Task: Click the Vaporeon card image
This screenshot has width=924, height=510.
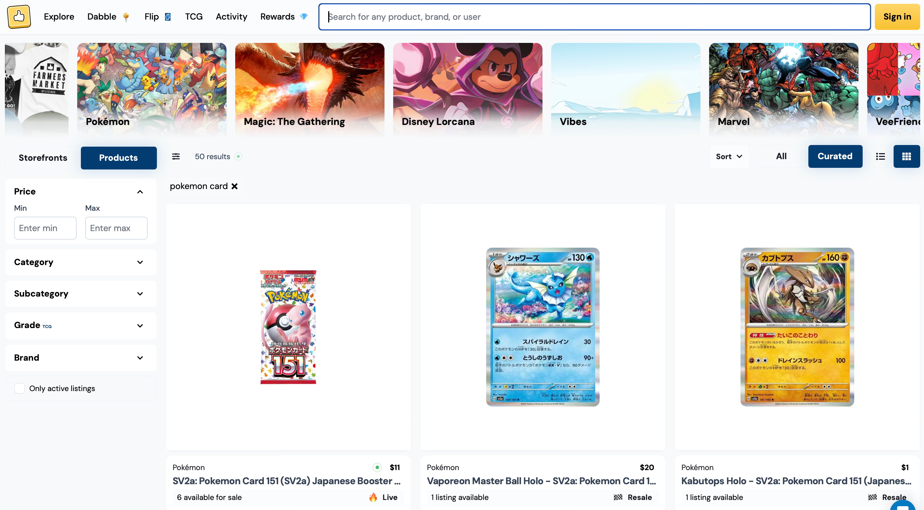Action: 543,327
